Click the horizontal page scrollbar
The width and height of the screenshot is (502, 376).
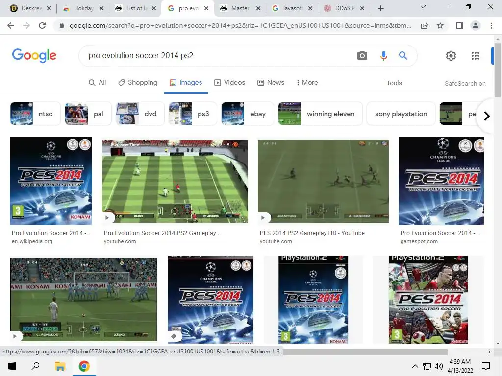(365, 352)
